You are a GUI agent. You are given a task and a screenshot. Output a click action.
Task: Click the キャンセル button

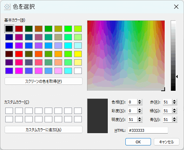(x=166, y=142)
